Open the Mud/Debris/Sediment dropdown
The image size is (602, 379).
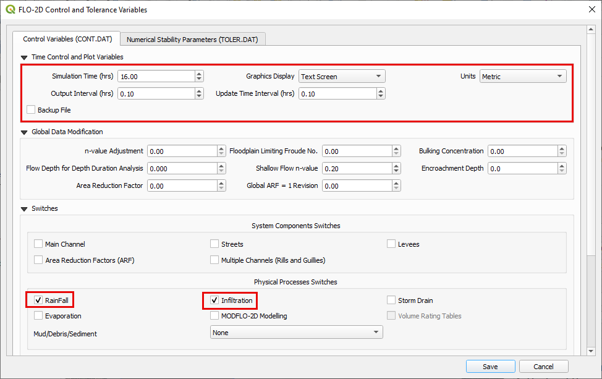pyautogui.click(x=296, y=333)
